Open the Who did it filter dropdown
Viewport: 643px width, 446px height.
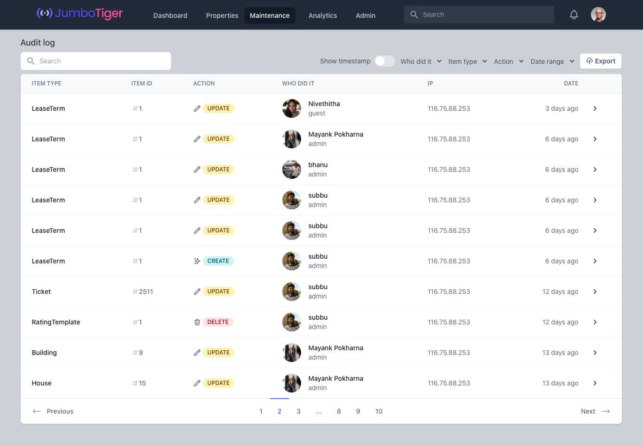(421, 62)
